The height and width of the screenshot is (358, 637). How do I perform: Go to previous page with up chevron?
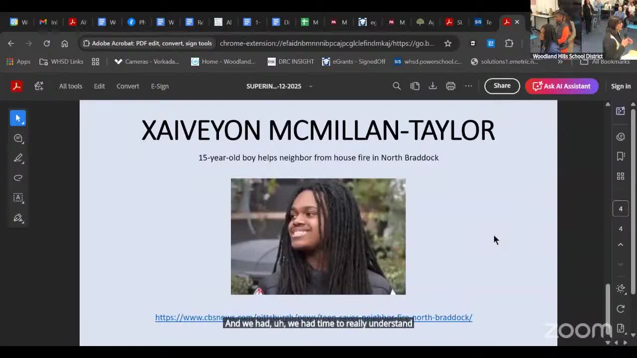pos(621,245)
